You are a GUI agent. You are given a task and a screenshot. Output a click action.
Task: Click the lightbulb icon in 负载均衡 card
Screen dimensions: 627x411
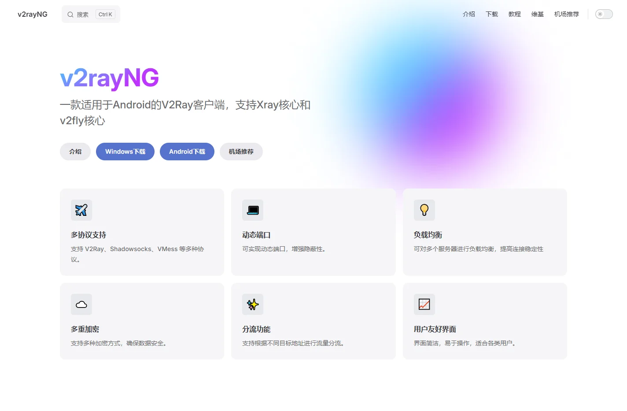click(424, 210)
